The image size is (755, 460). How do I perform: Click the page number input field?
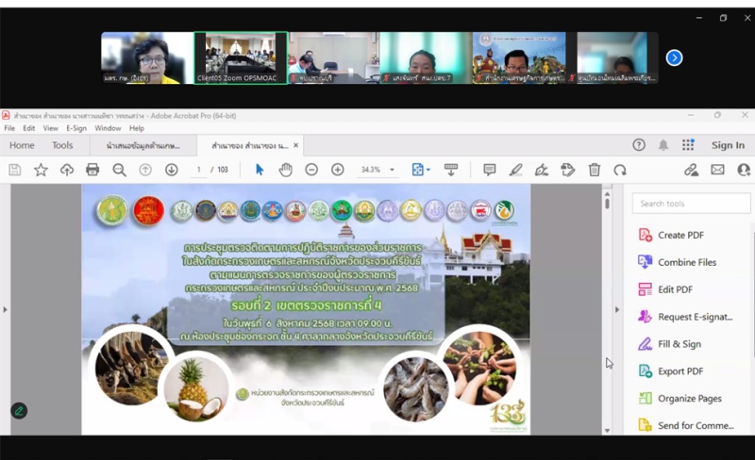coord(198,170)
